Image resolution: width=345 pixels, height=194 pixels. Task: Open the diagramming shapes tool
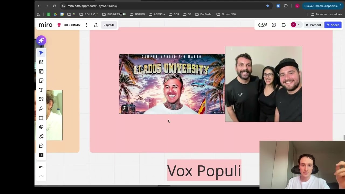(41, 137)
